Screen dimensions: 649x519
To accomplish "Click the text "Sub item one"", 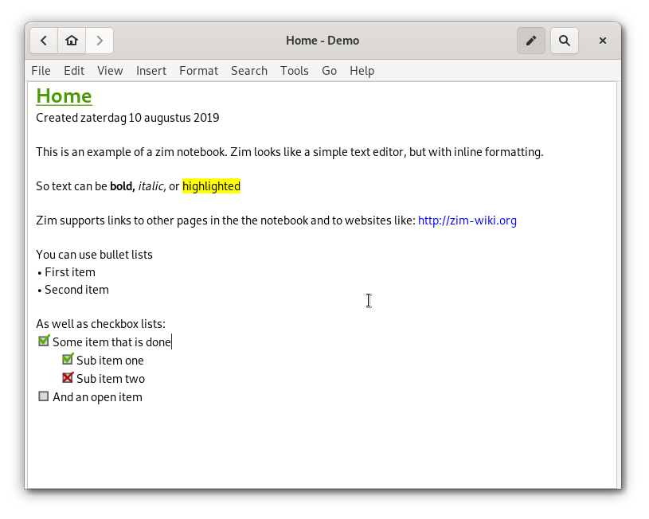I will point(110,360).
